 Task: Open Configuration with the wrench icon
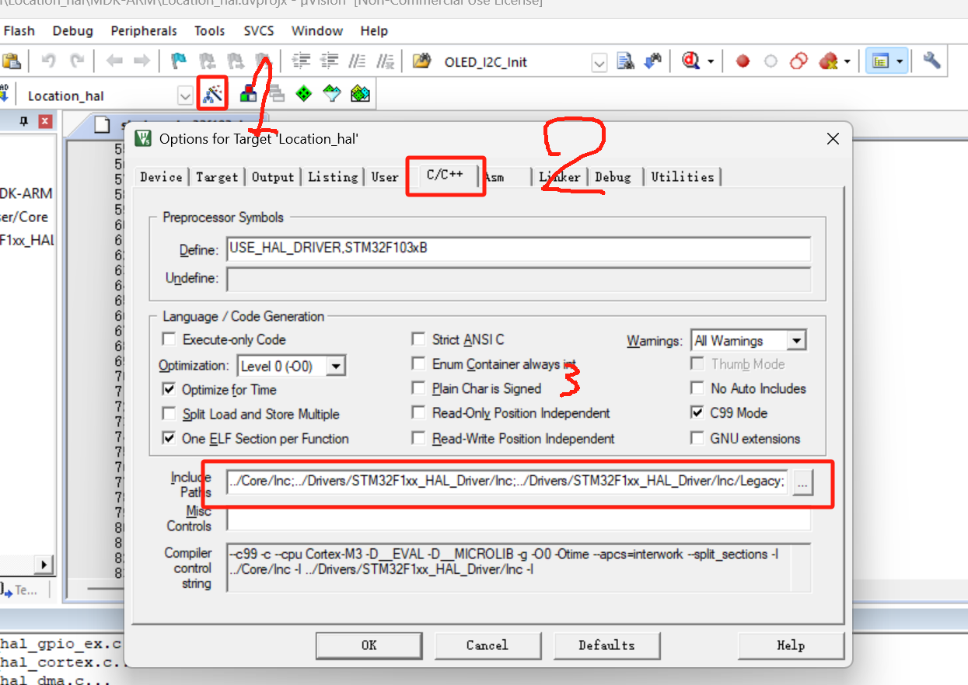click(931, 61)
